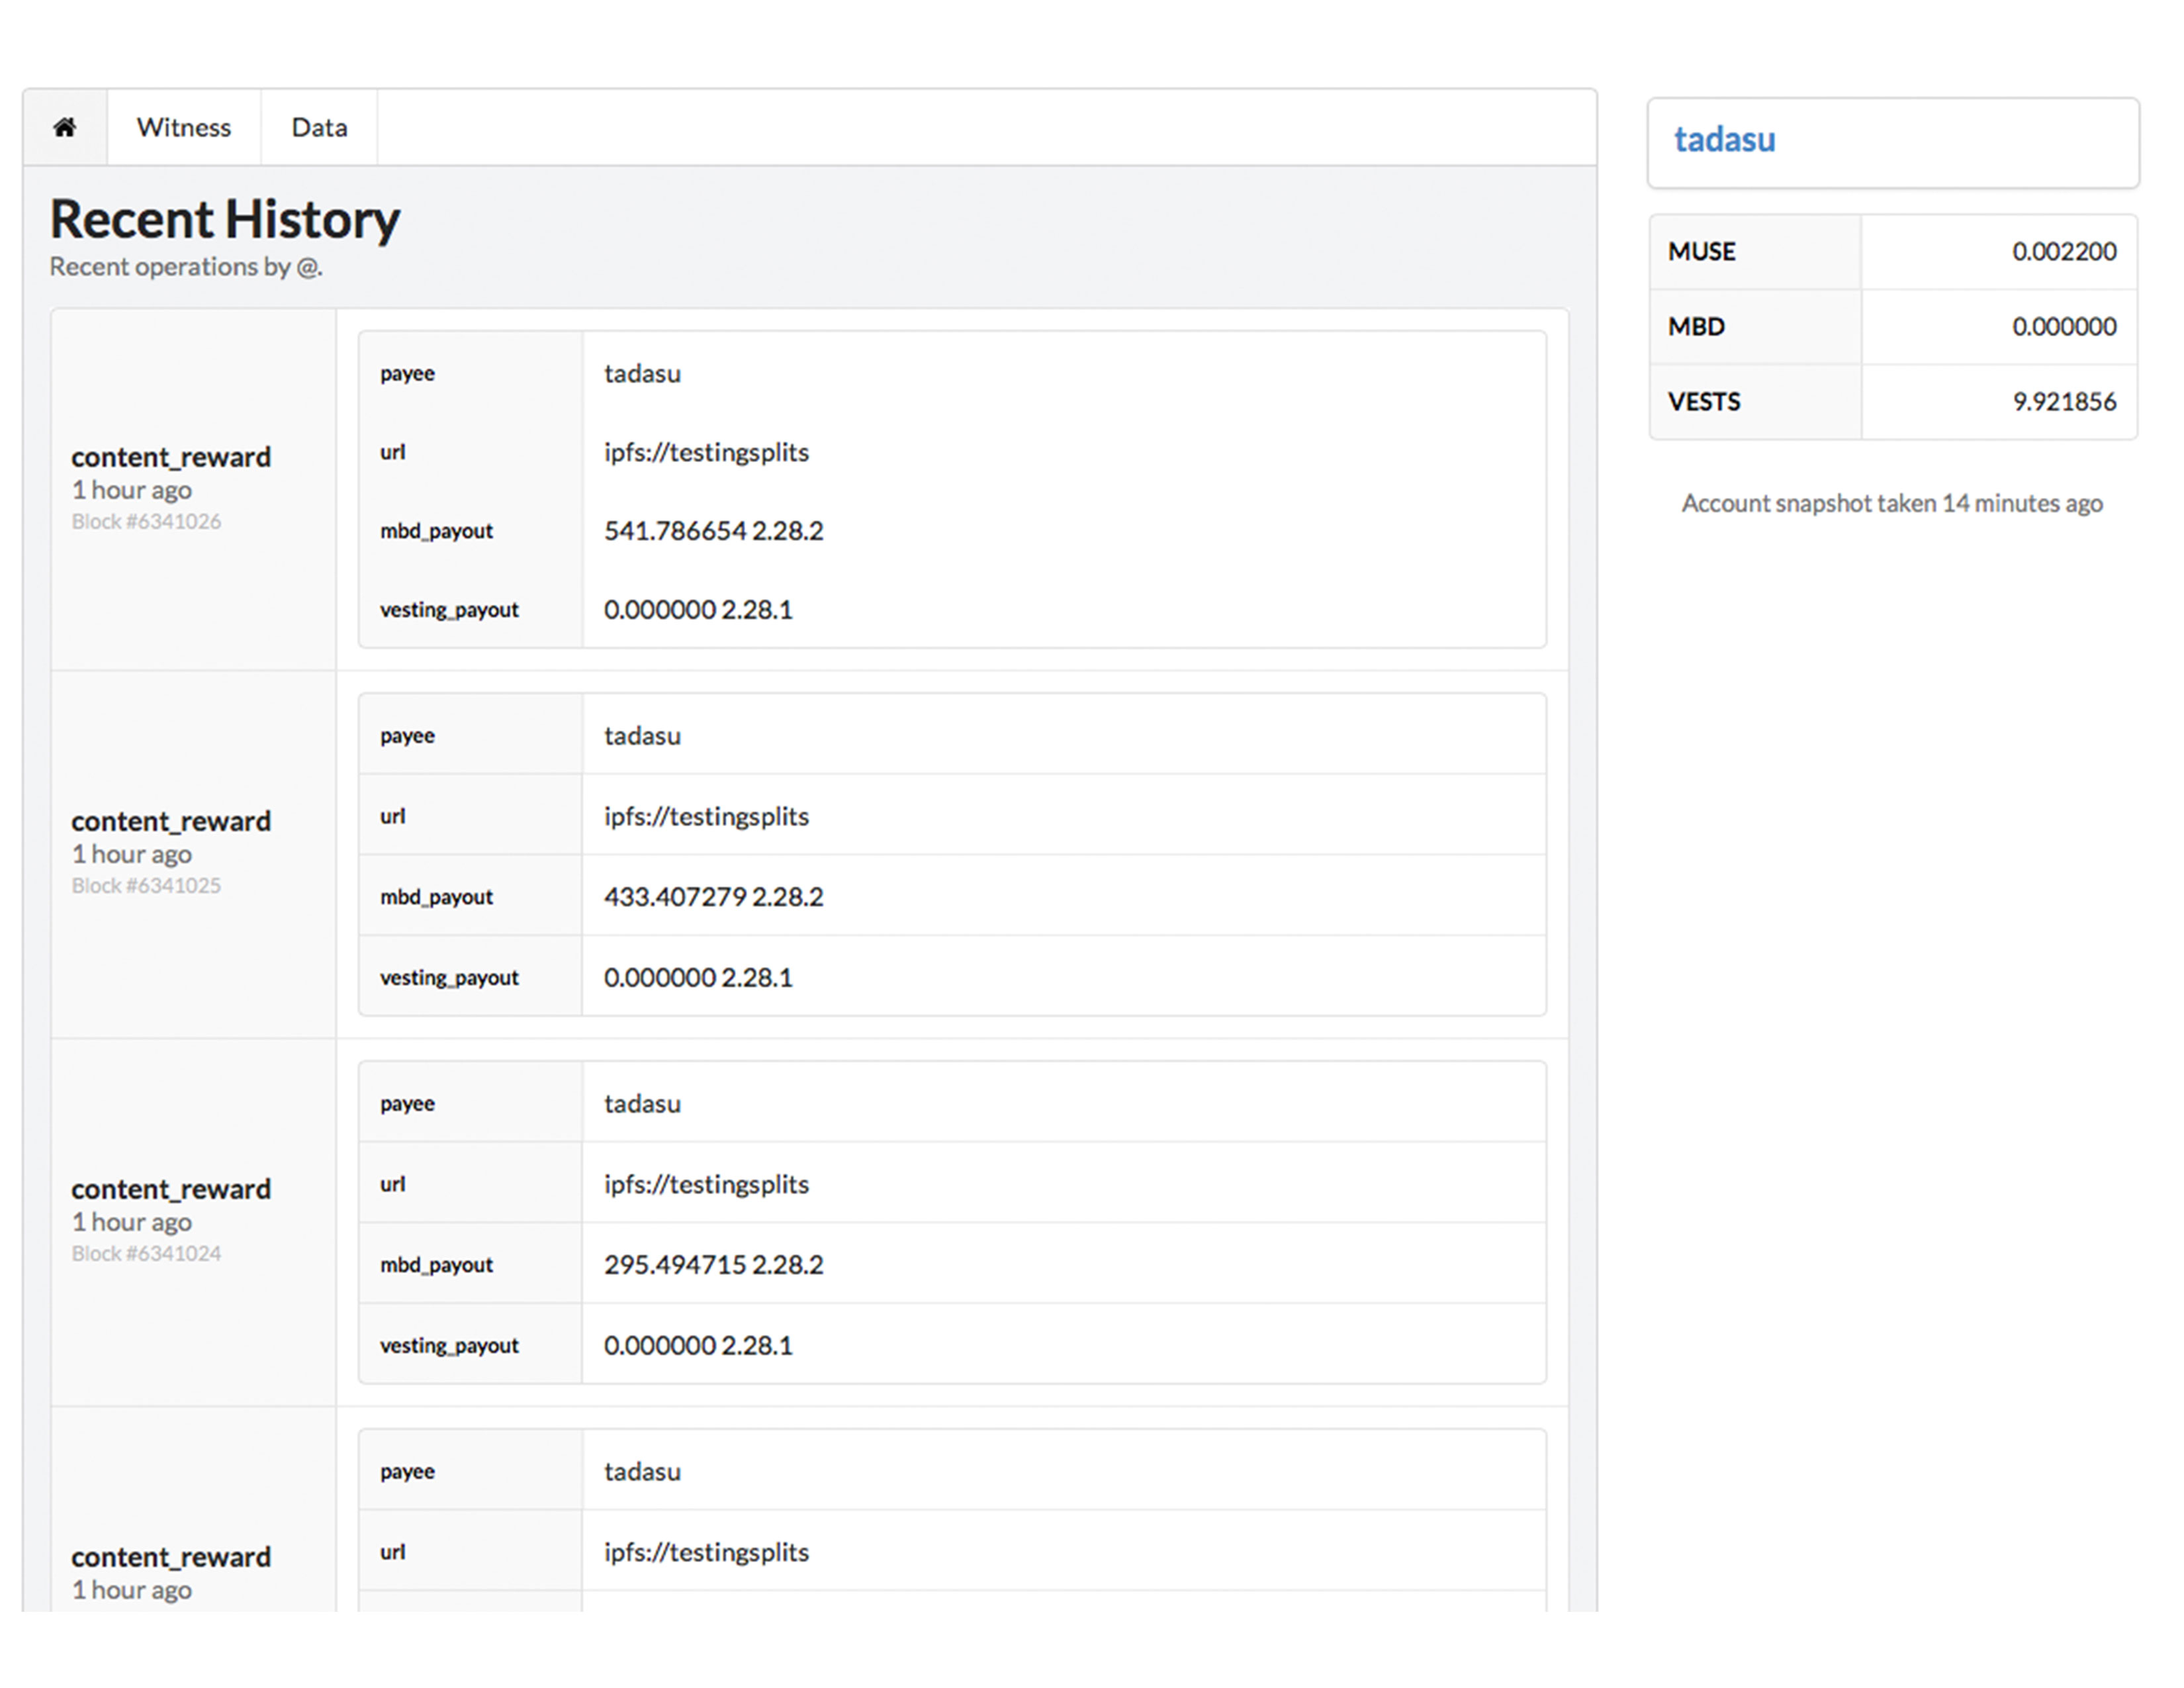The width and height of the screenshot is (2184, 1688).
Task: Click payee tadasu in first operation
Action: pyautogui.click(x=642, y=374)
